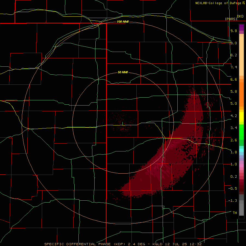This screenshot has height=246, width=246.
Task: Click the 6.6 scale value
Action: (x=234, y=79)
